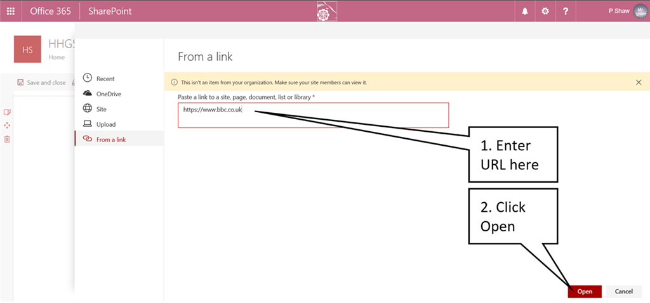The image size is (650, 303).
Task: Select the Site source option
Action: [119, 109]
